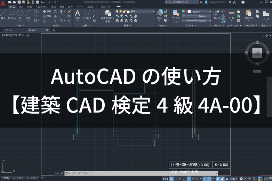The image size is (272, 181).
Task: Open the ByLayer color dropdown
Action: [199, 11]
